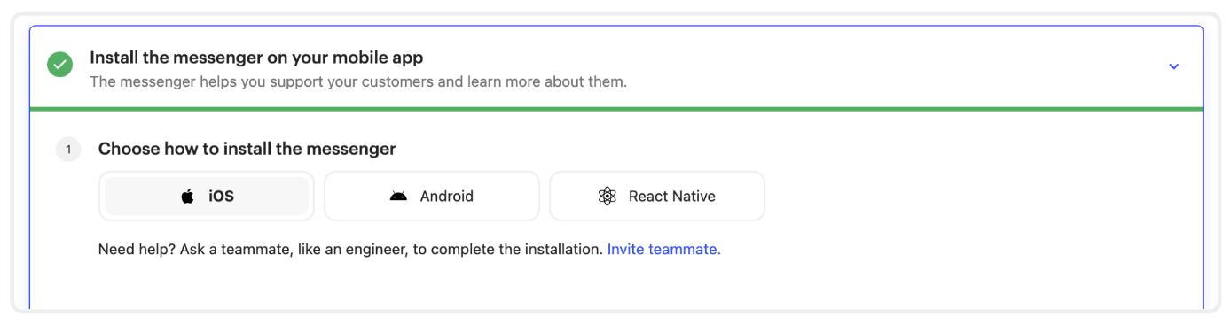
Task: Choose the Android install option
Action: click(x=432, y=196)
